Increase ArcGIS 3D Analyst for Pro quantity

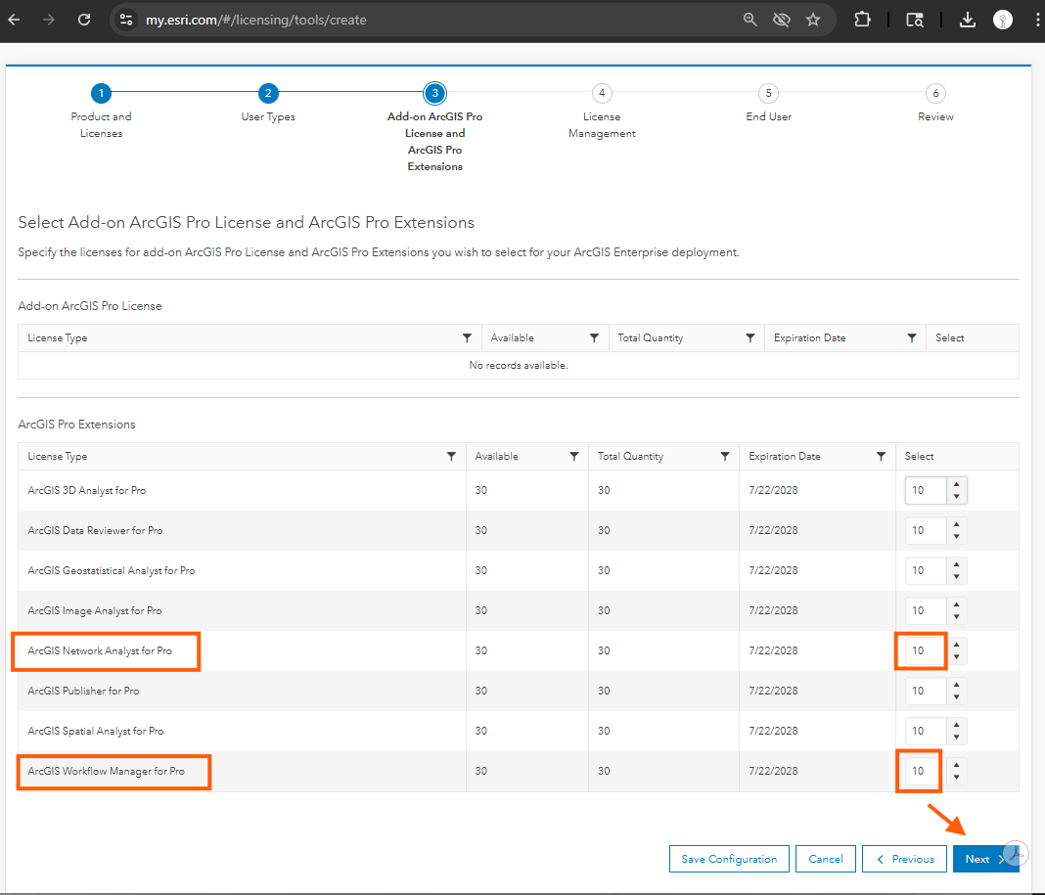(x=956, y=483)
